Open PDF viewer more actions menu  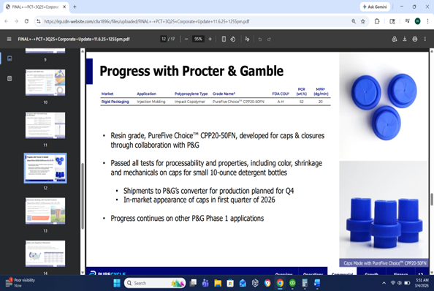coord(425,39)
